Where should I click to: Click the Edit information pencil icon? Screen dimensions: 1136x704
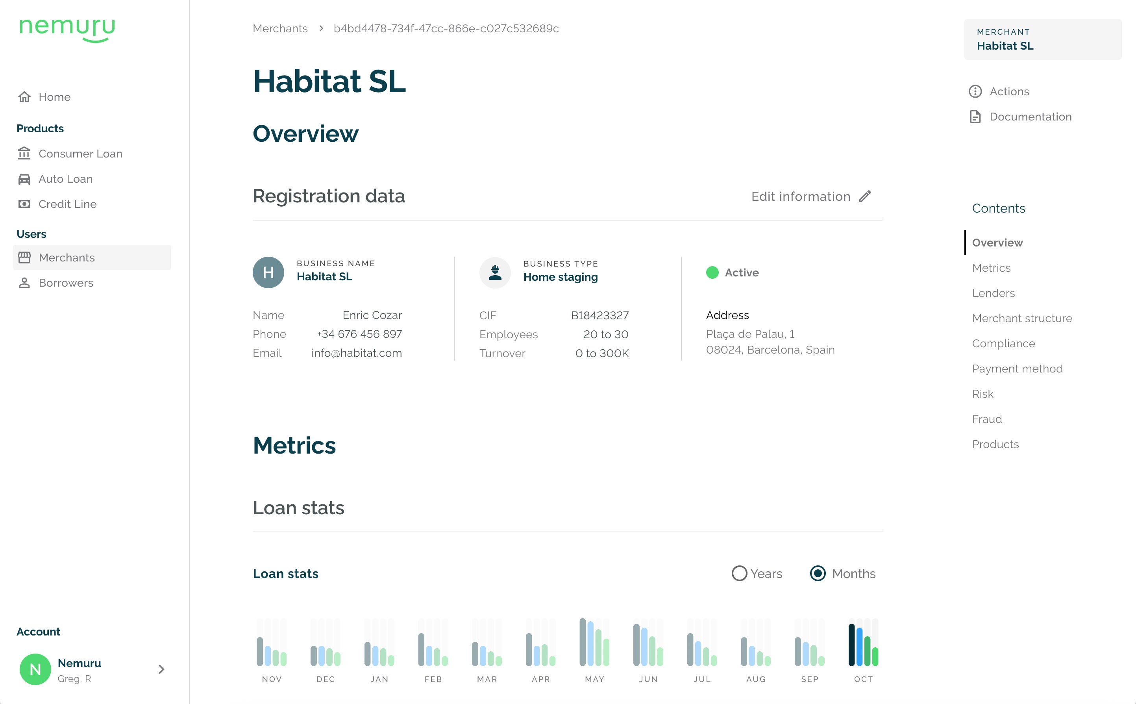click(865, 196)
